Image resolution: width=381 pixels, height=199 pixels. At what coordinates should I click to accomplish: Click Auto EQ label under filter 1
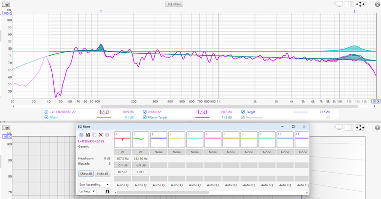click(x=123, y=185)
